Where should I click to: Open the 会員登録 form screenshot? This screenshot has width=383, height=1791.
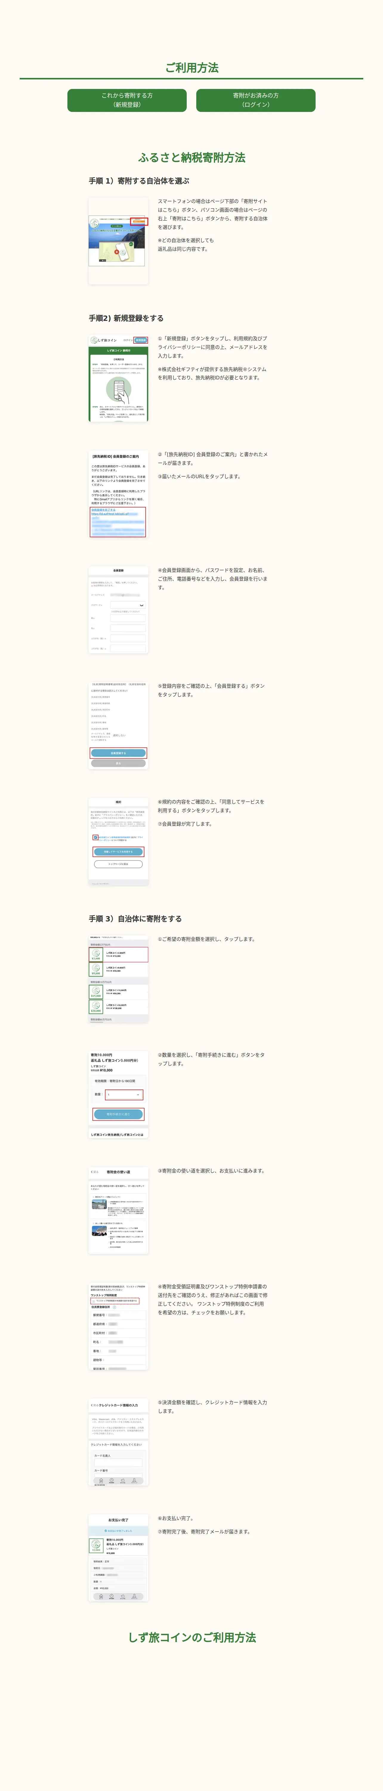118,610
